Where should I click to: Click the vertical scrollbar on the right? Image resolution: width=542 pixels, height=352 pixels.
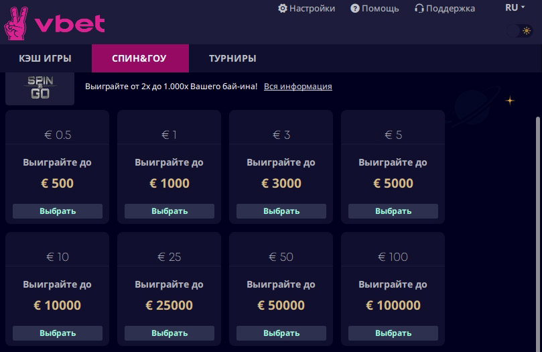[538, 235]
